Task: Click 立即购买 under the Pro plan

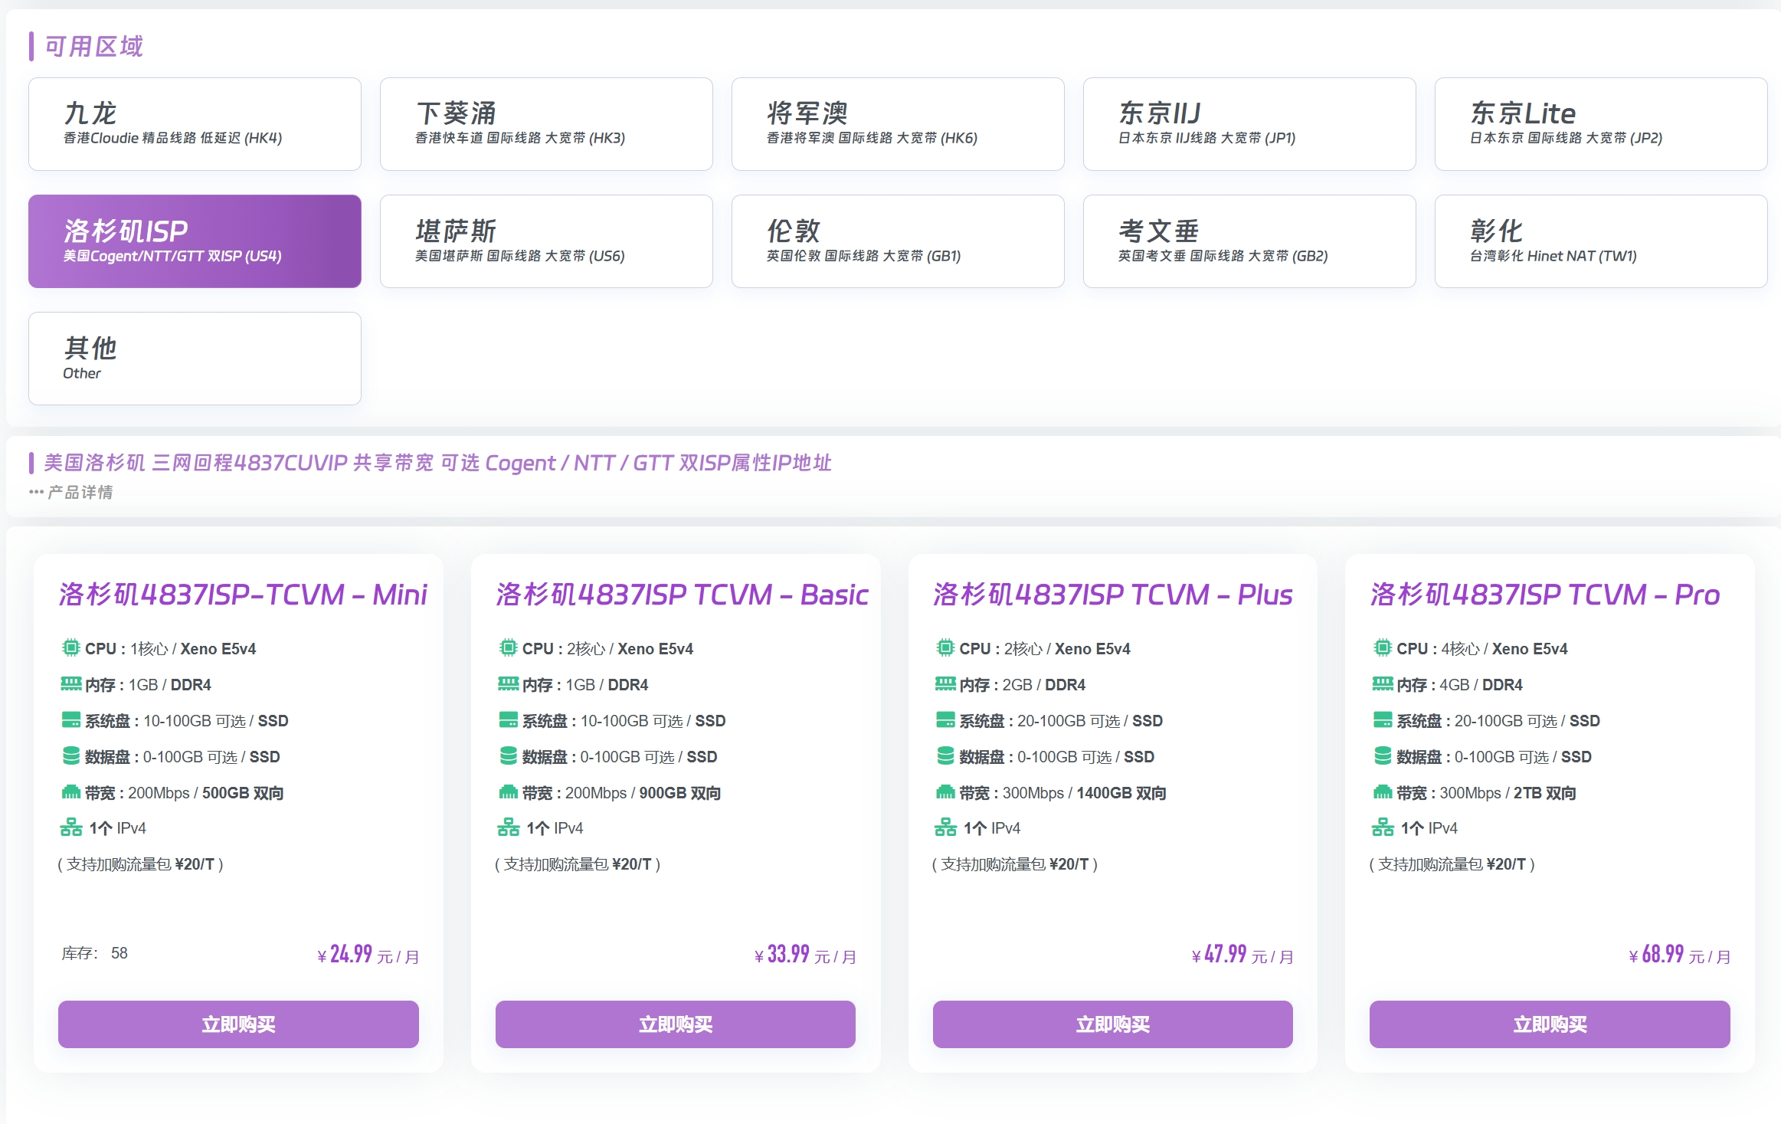Action: pos(1549,1024)
